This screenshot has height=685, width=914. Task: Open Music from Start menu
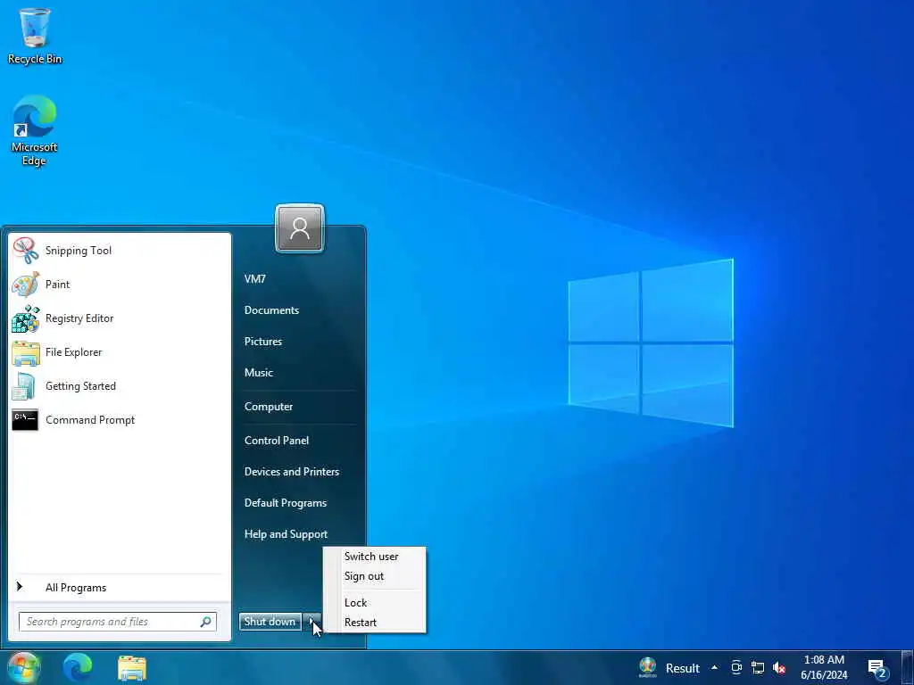point(258,373)
